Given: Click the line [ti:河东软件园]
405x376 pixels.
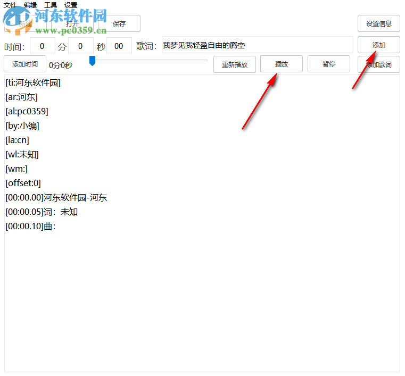Looking at the screenshot, I should [33, 83].
